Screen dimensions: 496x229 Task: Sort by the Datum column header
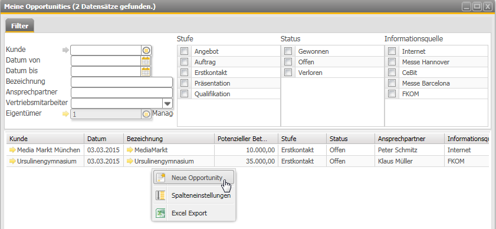104,139
